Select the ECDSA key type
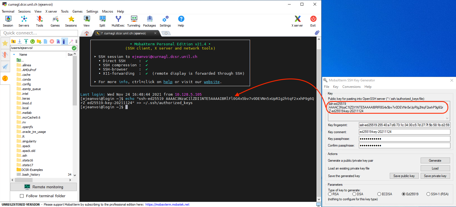The image size is (456, 207). click(x=379, y=194)
